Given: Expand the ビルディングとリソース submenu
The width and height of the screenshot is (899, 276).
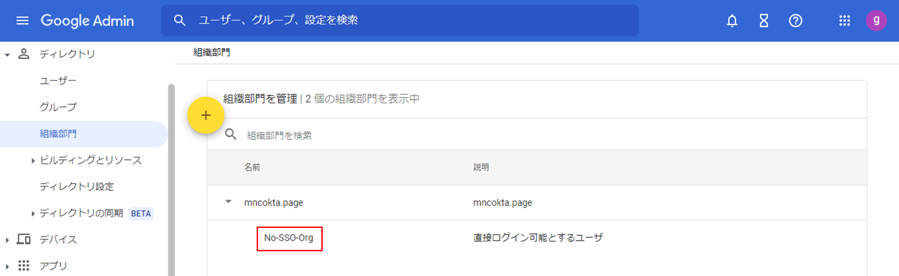Looking at the screenshot, I should coord(33,160).
